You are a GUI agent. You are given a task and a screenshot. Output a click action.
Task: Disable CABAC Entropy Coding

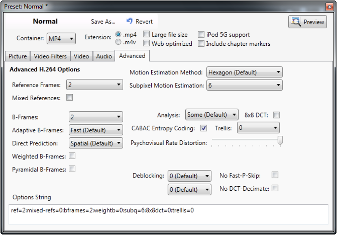[203, 128]
